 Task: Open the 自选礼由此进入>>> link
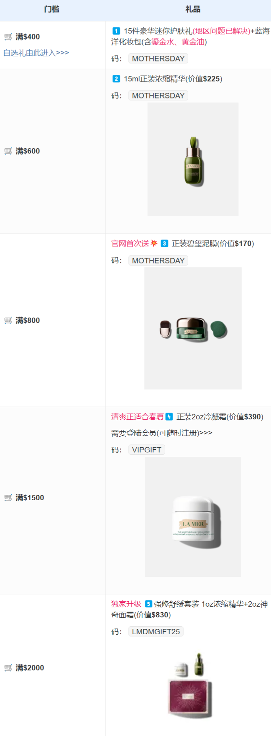tap(36, 53)
